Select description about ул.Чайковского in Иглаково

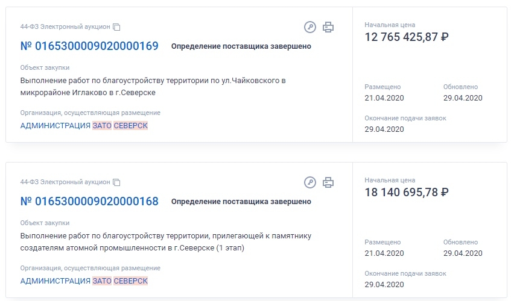pyautogui.click(x=153, y=87)
